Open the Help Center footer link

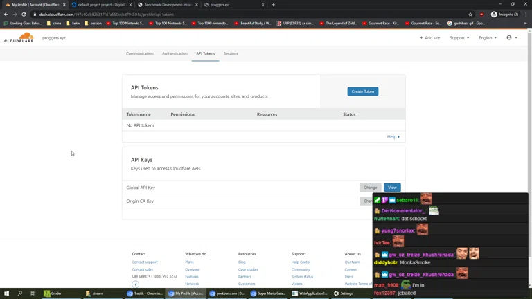coord(301,262)
